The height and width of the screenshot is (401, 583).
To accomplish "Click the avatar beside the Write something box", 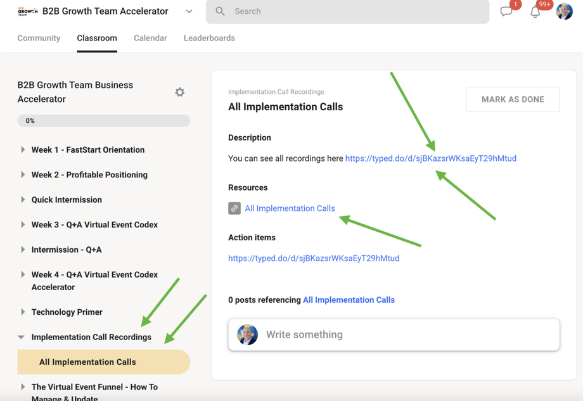I will click(x=247, y=334).
